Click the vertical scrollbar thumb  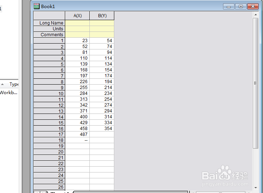click(256, 83)
